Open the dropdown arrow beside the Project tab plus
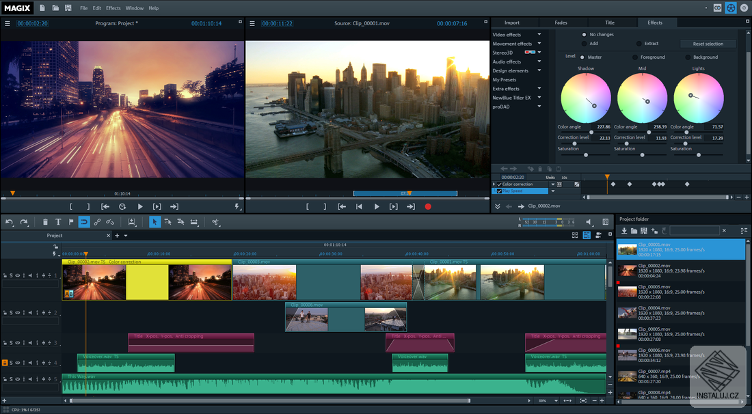The width and height of the screenshot is (752, 414). pyautogui.click(x=126, y=236)
